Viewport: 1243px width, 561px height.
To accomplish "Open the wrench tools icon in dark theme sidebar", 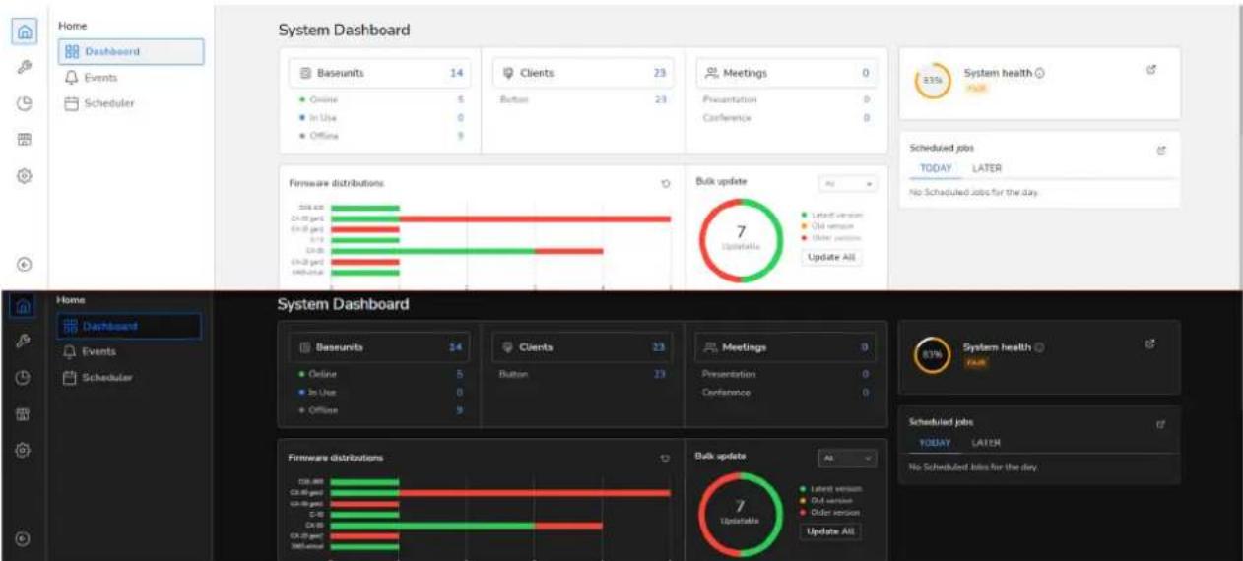I will click(x=25, y=342).
